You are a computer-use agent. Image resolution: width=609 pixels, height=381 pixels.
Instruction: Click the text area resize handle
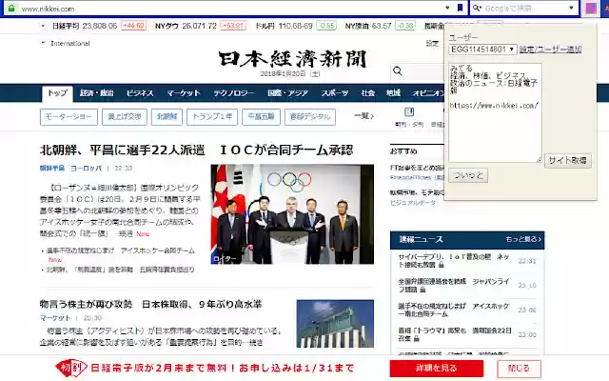540,159
